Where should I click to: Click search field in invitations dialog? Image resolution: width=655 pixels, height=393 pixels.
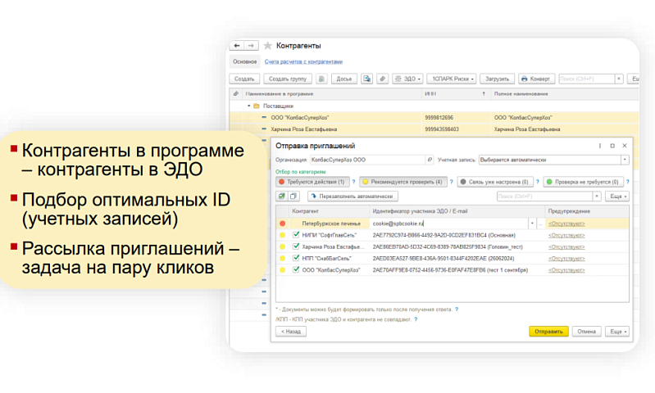pyautogui.click(x=544, y=196)
